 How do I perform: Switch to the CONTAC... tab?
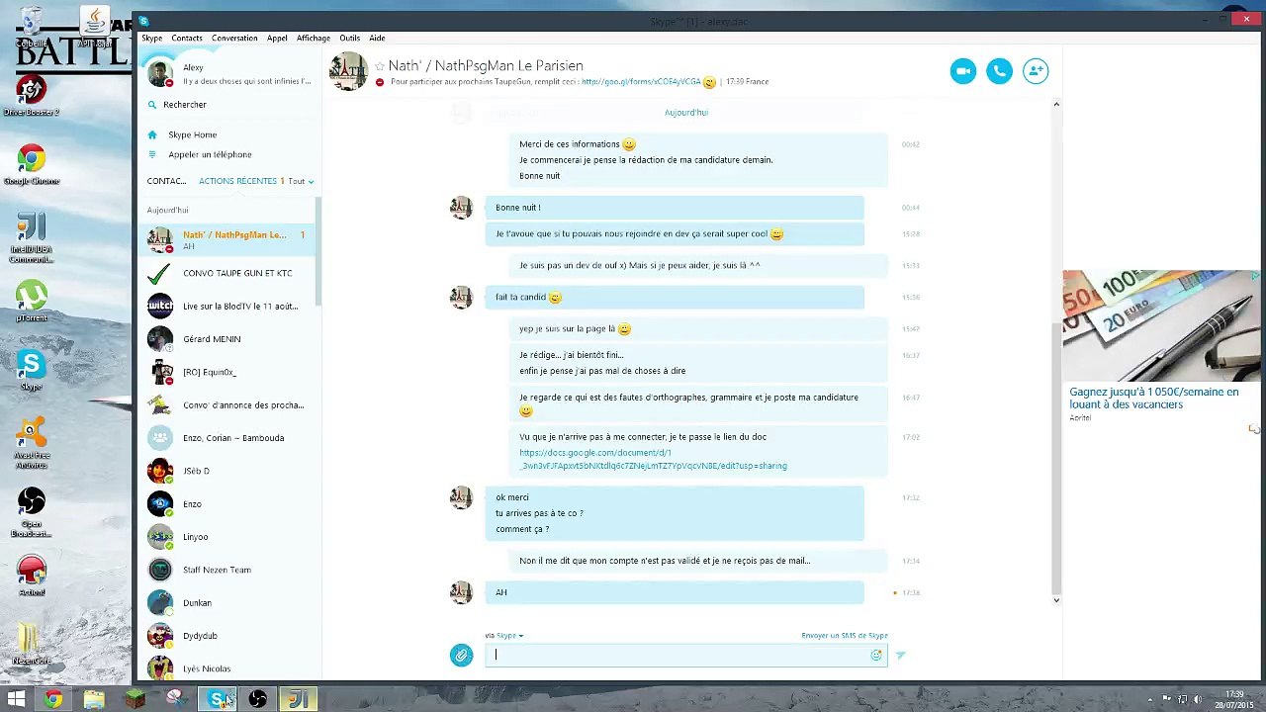166,181
